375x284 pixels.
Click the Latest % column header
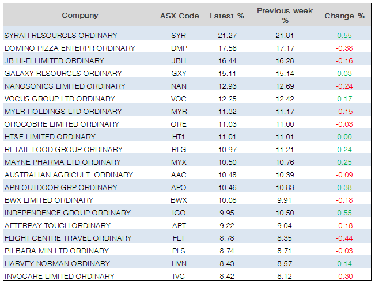point(226,16)
